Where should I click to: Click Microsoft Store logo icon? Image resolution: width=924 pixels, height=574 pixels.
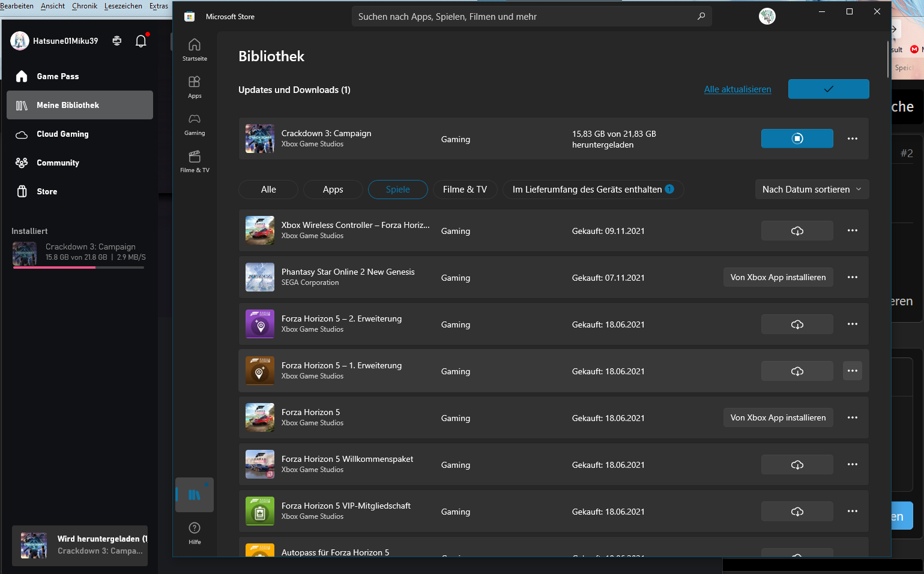pos(189,17)
